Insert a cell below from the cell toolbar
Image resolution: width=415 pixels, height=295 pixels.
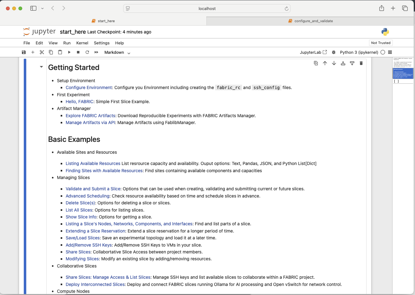tap(352, 63)
